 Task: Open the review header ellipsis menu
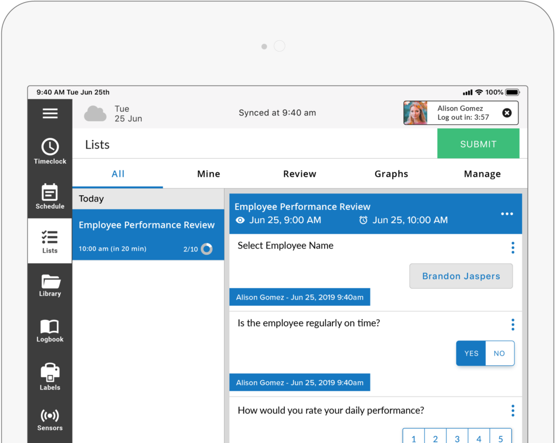[507, 214]
